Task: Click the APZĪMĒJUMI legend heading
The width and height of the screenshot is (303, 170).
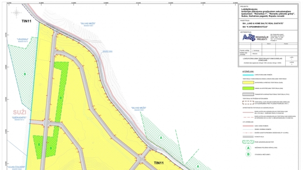Action: pos(248,71)
